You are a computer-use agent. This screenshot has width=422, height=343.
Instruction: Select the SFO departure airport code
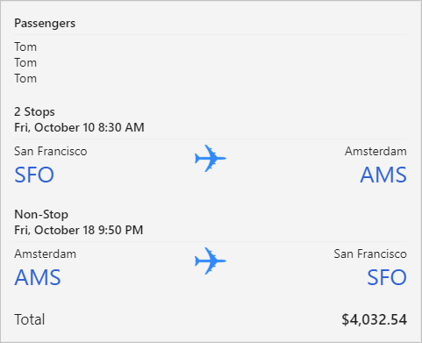[x=34, y=175]
